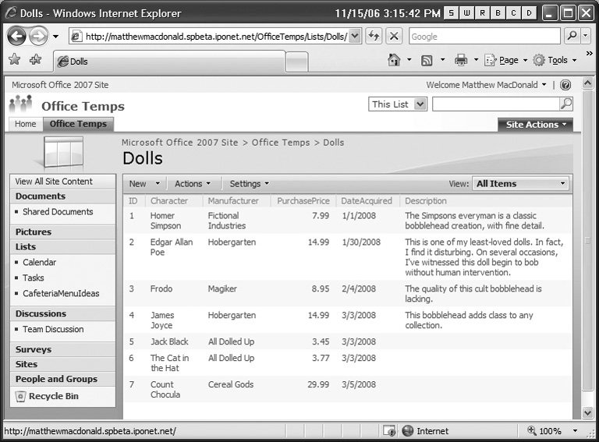Screen dimensions: 599x442
Task: Switch to the Home tab
Action: (x=25, y=124)
